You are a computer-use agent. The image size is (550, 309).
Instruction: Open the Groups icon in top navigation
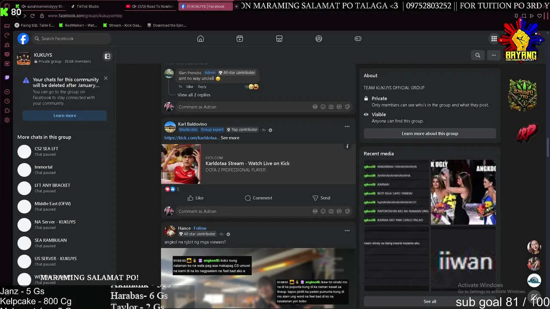(319, 39)
